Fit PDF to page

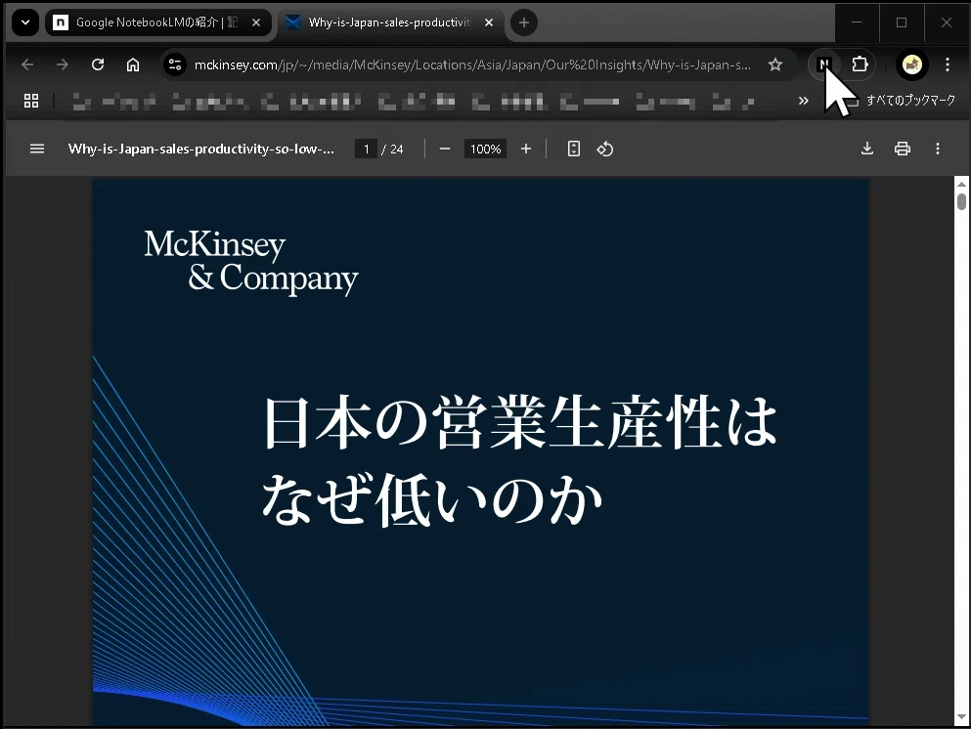pyautogui.click(x=574, y=149)
